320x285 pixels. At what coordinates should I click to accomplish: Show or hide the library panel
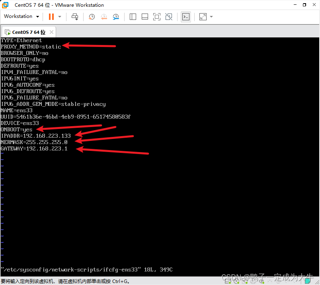133,16
